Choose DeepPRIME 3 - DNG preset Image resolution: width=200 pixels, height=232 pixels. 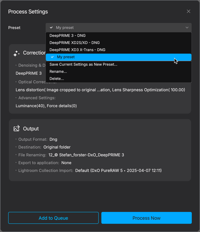click(119, 36)
